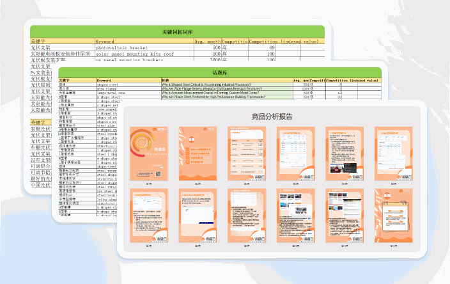Select the 'shaped steel' keyword cell
Viewport: 450px width, 284px height.
pyautogui.click(x=129, y=84)
